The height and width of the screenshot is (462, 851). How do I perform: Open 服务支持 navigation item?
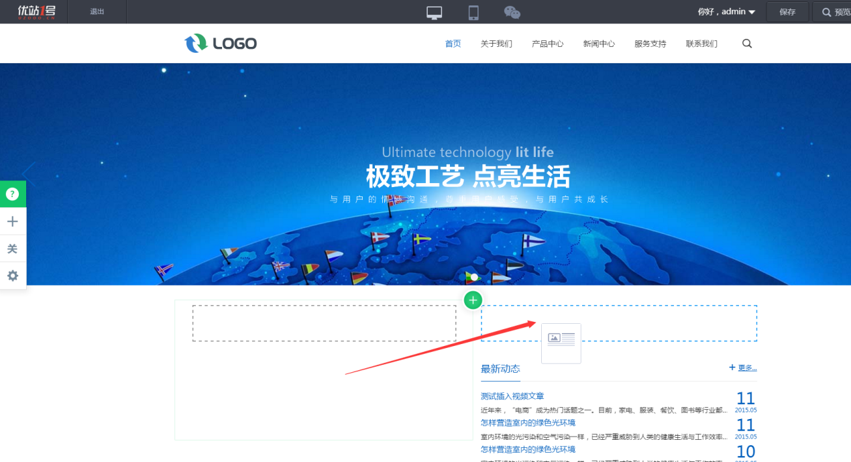650,44
